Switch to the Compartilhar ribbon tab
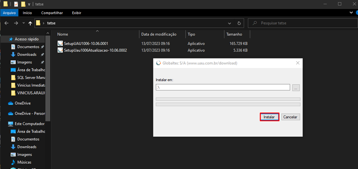The image size is (358, 169). click(52, 12)
